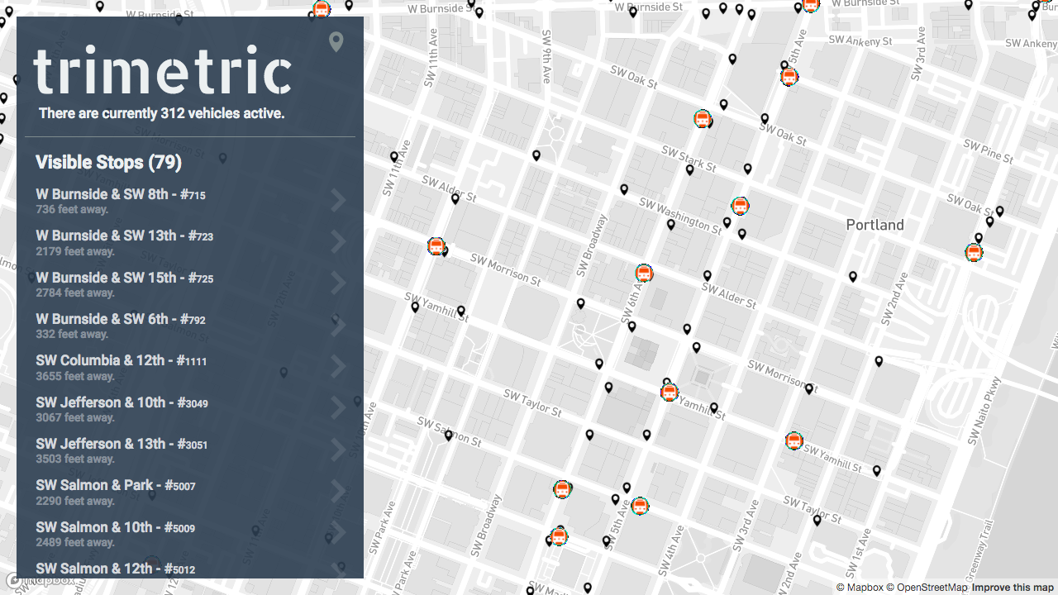Click the stop marker above SW 11th Ave label

(x=394, y=156)
